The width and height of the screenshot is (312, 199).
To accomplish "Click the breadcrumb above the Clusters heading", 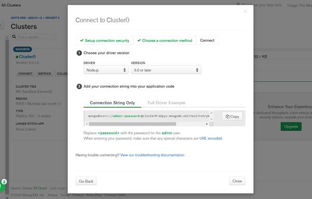I will point(35,18).
